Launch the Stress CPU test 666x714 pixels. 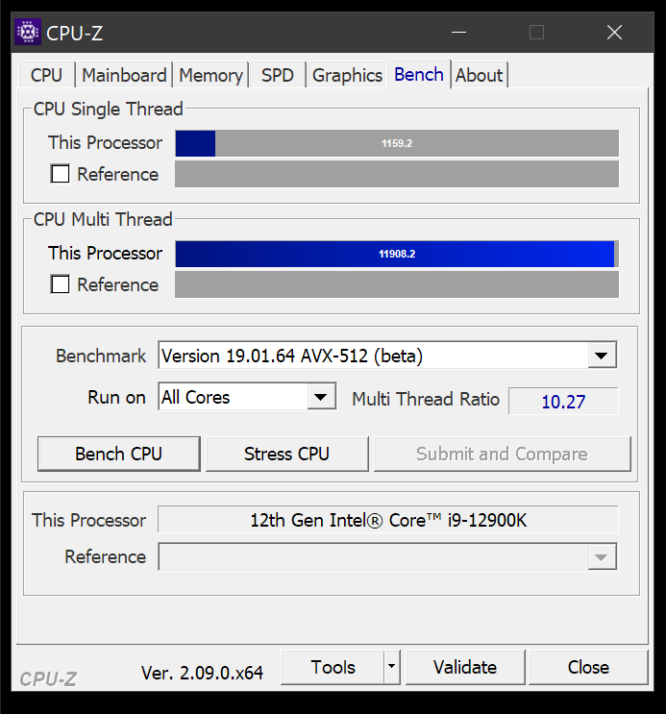click(287, 454)
